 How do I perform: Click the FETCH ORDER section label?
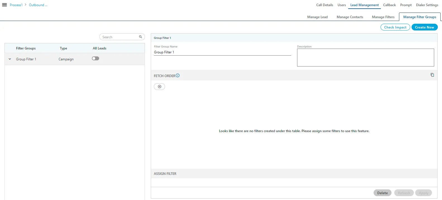click(x=164, y=76)
